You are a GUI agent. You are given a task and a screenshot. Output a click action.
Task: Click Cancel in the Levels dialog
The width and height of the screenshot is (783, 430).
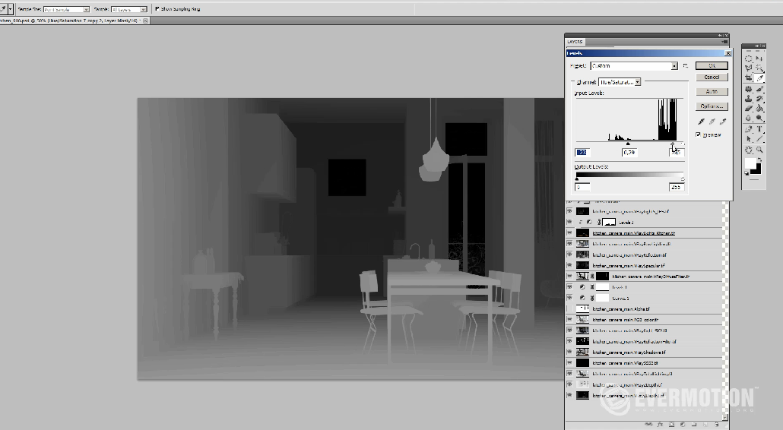tap(712, 77)
